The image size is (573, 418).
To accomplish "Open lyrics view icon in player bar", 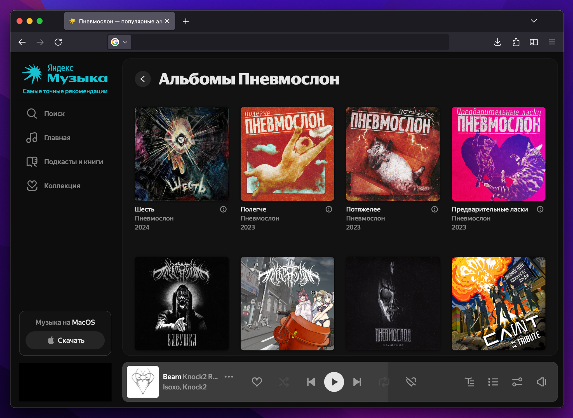I will [x=469, y=382].
